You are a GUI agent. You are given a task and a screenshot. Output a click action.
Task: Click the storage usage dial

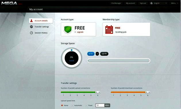pyautogui.click(x=72, y=58)
